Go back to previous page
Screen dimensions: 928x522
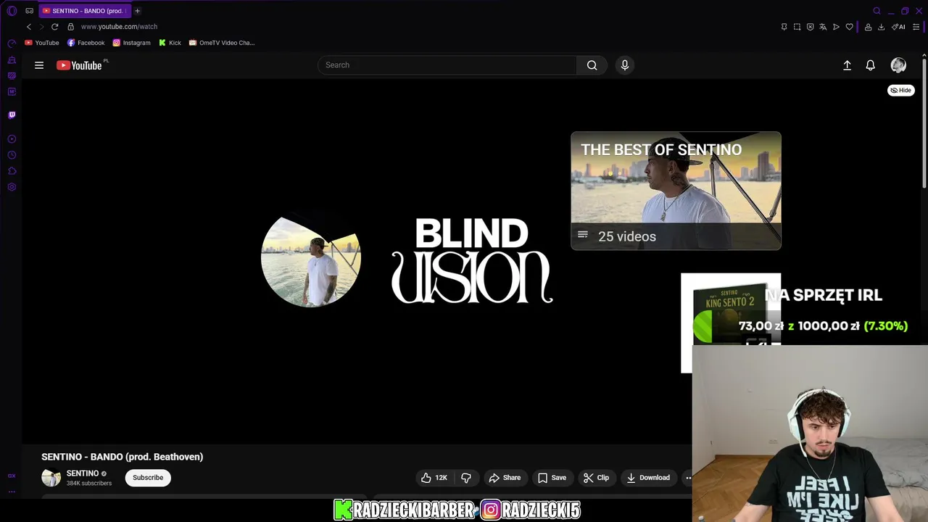click(29, 27)
